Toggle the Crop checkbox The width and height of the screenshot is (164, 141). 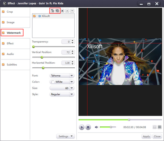tap(3, 12)
